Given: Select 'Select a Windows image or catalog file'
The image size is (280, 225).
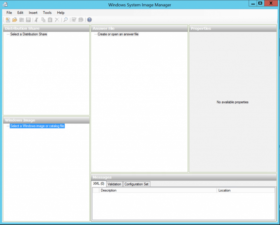Looking at the screenshot, I should click(37, 126).
